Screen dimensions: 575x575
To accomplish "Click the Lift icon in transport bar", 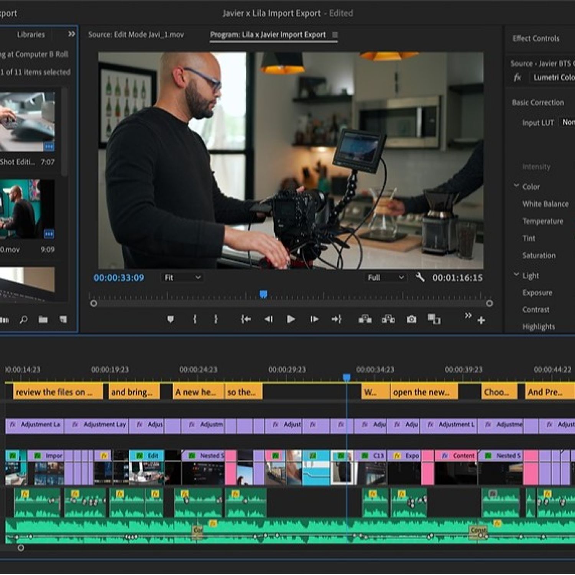I will coord(365,319).
